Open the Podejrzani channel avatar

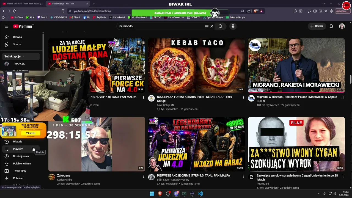pyautogui.click(x=251, y=177)
